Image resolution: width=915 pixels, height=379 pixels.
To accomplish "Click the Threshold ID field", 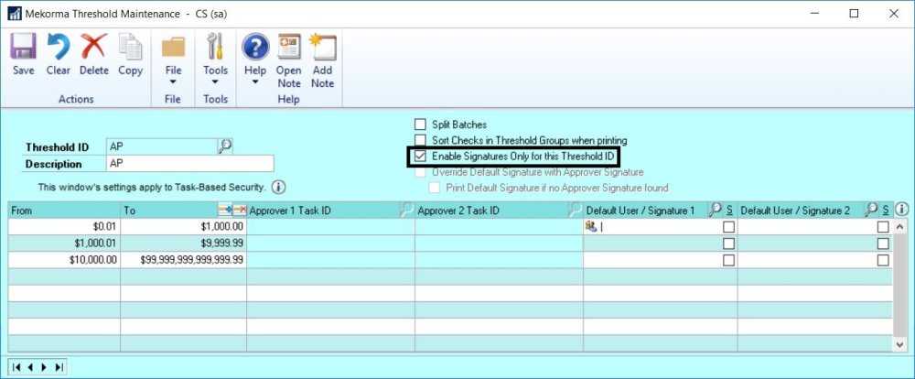I will (162, 147).
